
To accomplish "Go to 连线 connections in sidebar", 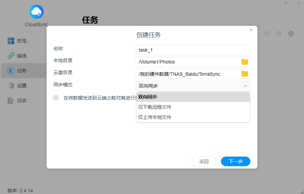I will [22, 56].
